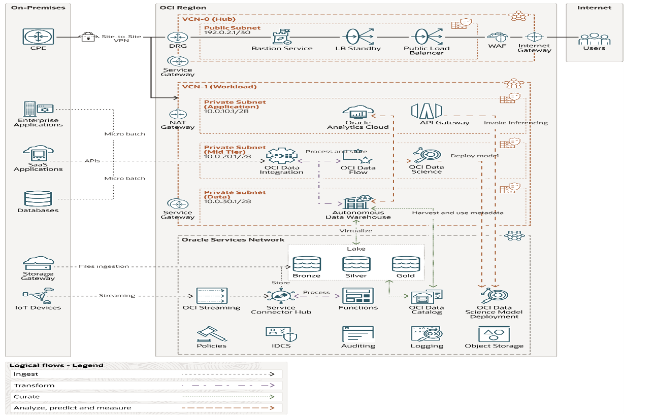Screen dimensions: 654x418
Task: Select the Site to Site VPN lock icon
Action: tap(88, 37)
